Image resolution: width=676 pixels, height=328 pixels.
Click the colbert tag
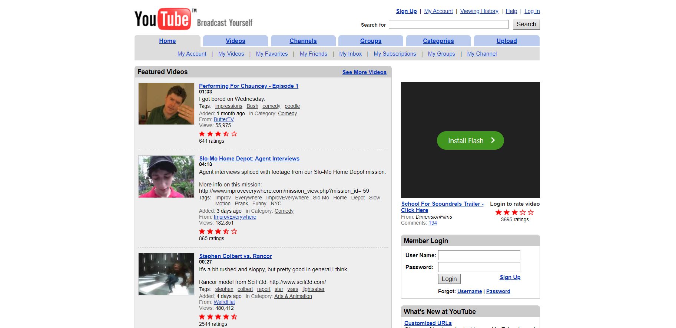[245, 289]
